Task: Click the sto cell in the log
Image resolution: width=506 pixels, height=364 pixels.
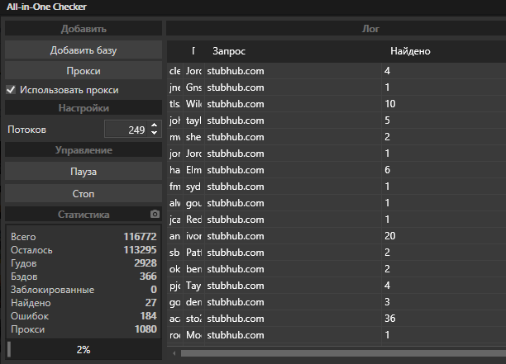Action: pyautogui.click(x=193, y=319)
